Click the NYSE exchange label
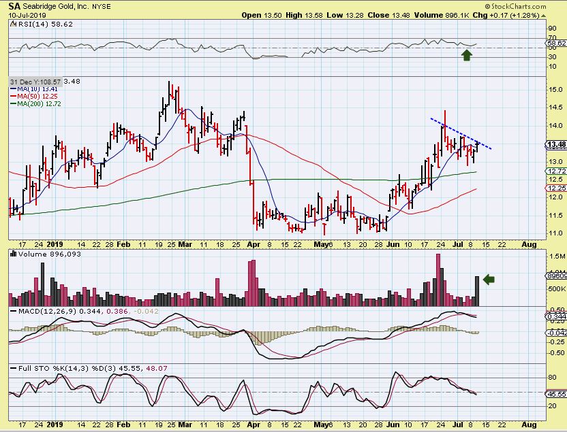 [x=102, y=7]
